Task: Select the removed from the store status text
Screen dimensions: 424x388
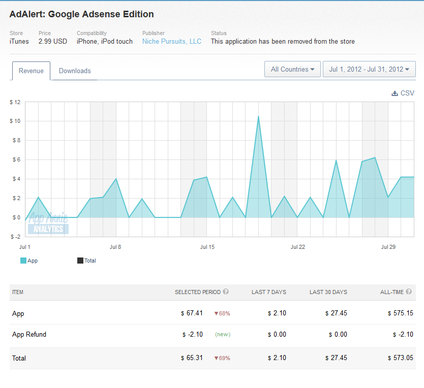Action: [283, 41]
